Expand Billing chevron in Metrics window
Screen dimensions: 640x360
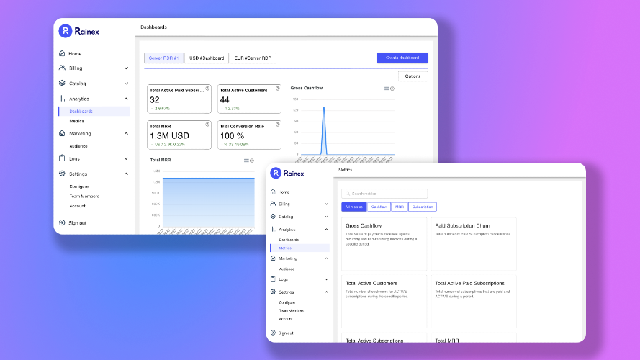[x=327, y=204]
